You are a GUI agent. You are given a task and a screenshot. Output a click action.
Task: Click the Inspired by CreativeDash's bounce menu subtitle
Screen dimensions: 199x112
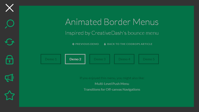[x=112, y=33]
